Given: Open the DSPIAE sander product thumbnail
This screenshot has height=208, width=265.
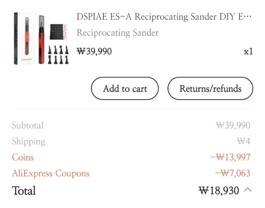Looking at the screenshot, I should [42, 39].
